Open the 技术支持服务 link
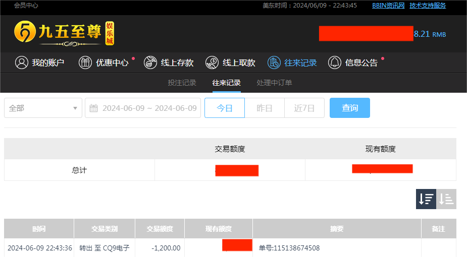The image size is (467, 257). (428, 6)
